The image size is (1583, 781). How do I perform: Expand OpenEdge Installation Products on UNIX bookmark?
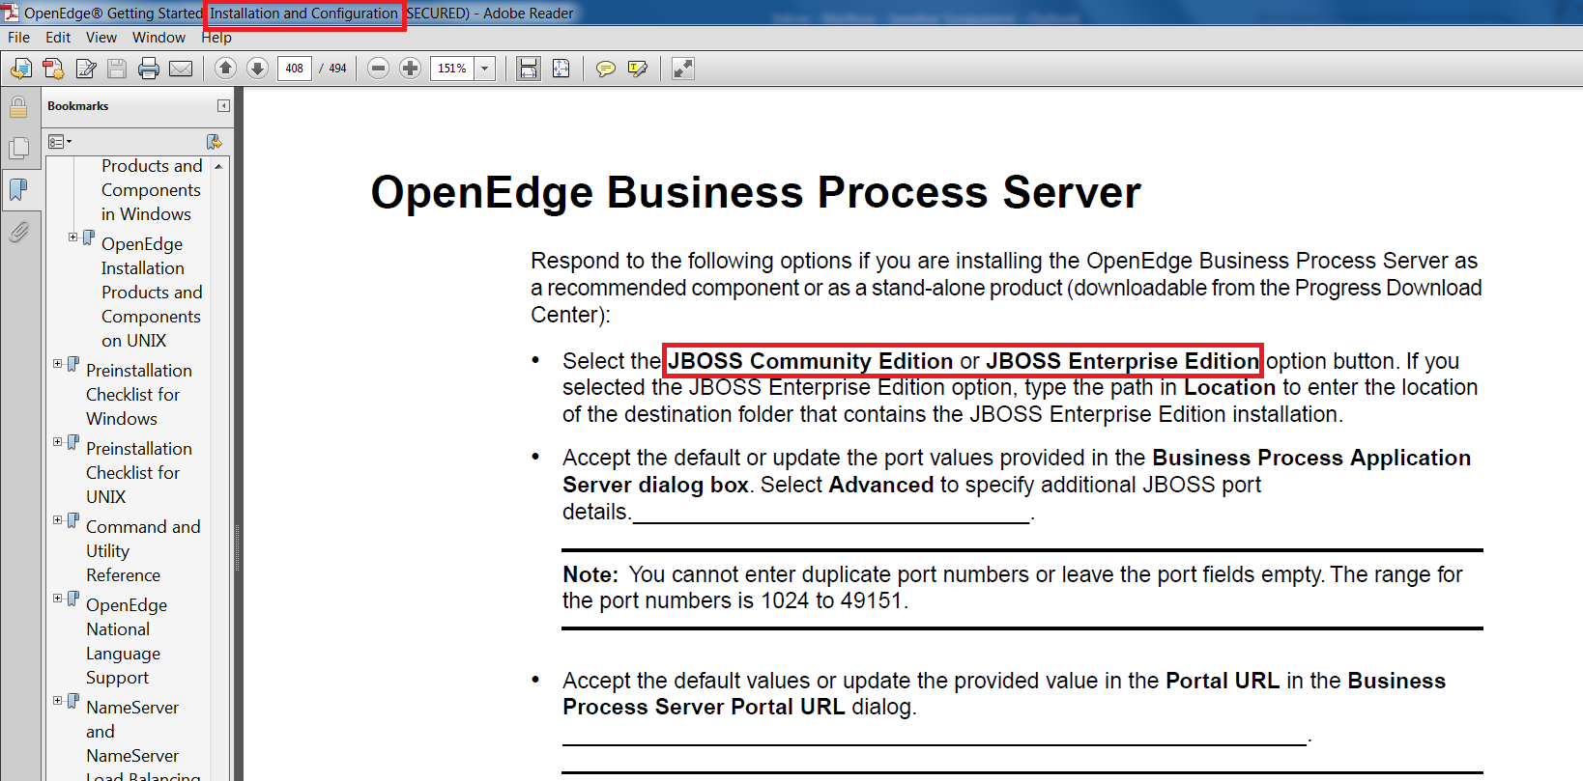click(x=72, y=237)
